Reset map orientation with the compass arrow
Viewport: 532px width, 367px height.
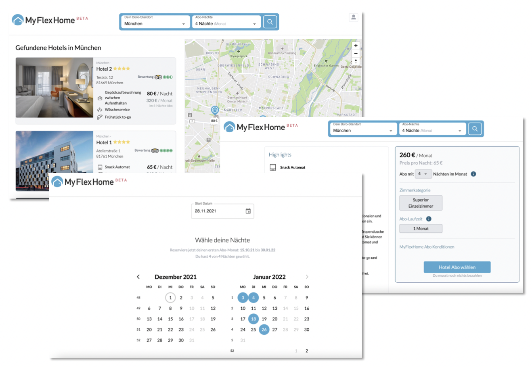(356, 61)
